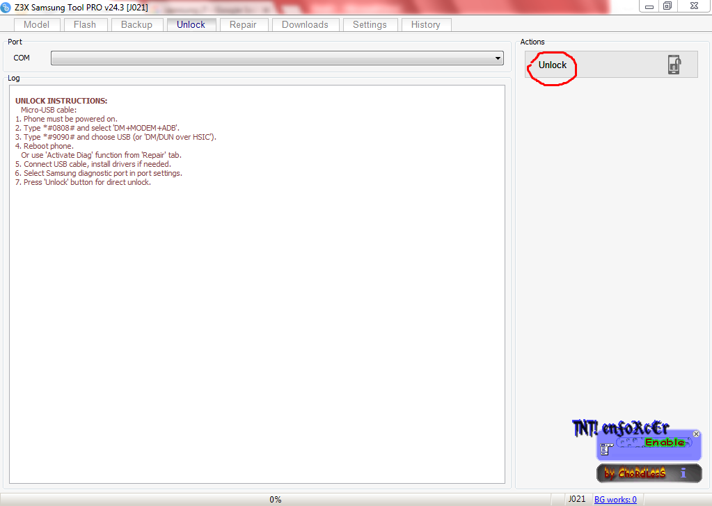Select the Unlock tab

(191, 24)
